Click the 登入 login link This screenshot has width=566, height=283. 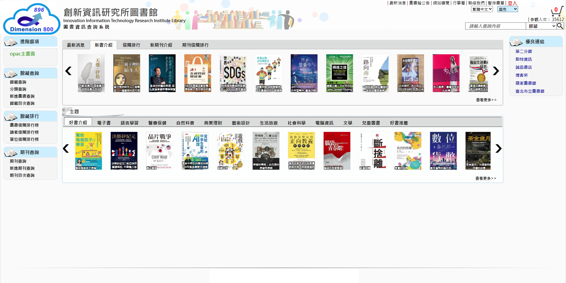[512, 3]
